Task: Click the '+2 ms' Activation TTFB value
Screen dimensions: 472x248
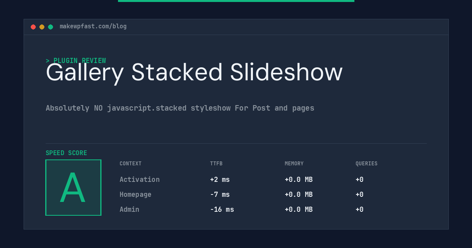Action: coord(220,180)
